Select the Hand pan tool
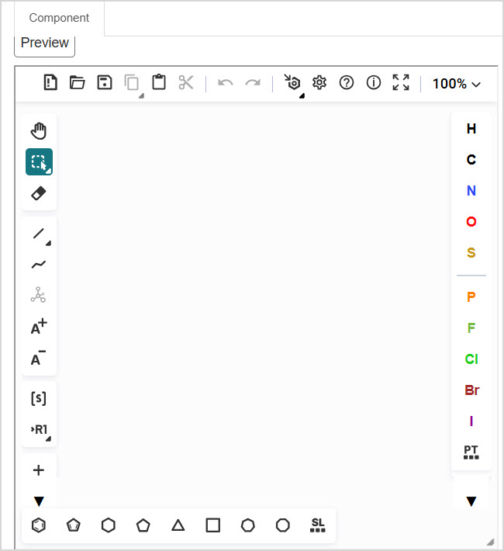 click(39, 130)
